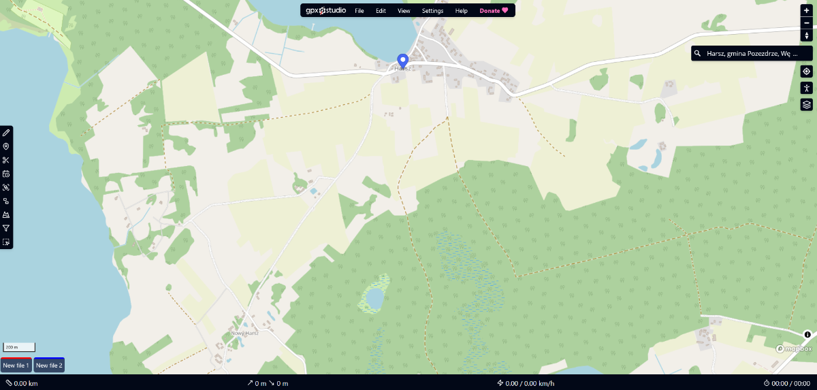Viewport: 817px width, 390px height.
Task: Toggle street view pedestrian button
Action: click(807, 88)
